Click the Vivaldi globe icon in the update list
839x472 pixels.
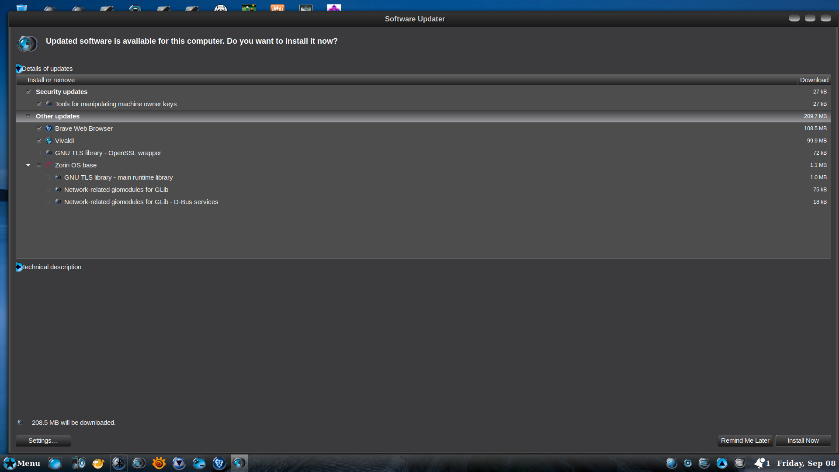[49, 141]
